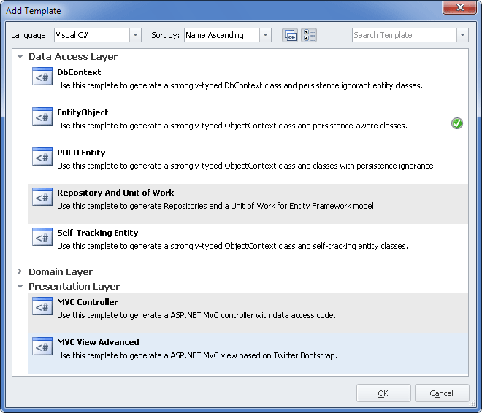Switch to grouped list view button

309,35
